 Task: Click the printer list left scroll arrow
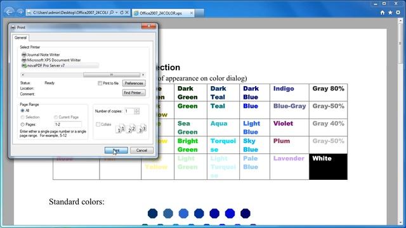point(23,75)
